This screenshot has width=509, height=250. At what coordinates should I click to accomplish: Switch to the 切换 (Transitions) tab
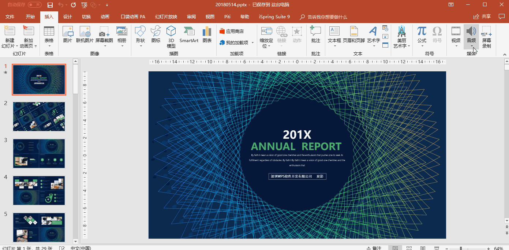pyautogui.click(x=86, y=17)
